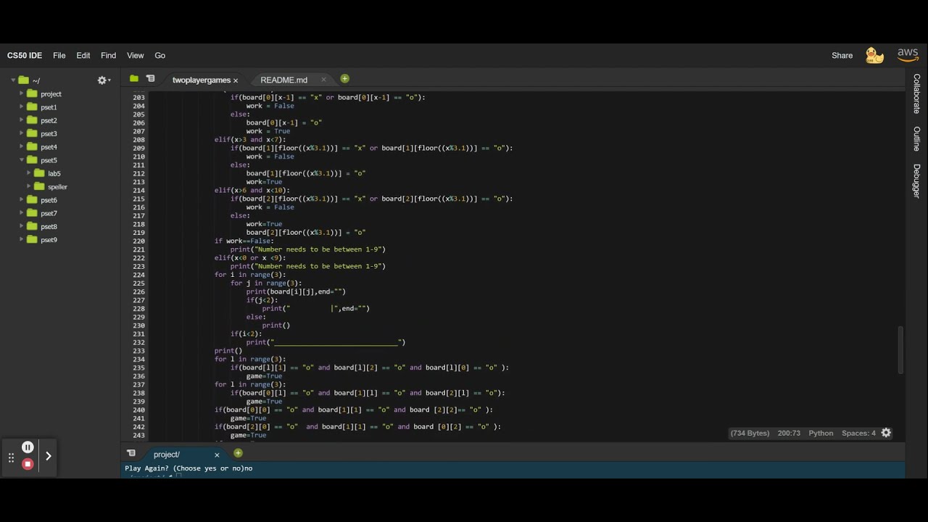The image size is (928, 522).
Task: Close the project/ terminal tab
Action: pos(216,455)
